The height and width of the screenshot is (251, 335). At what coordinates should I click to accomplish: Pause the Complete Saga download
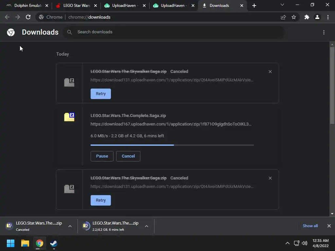click(102, 156)
